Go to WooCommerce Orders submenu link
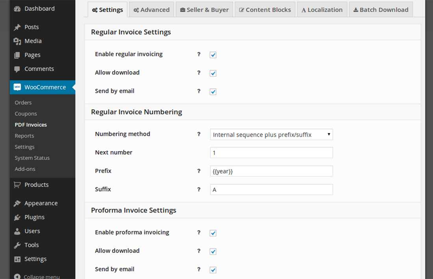Screen dimensions: 433x279 point(23,103)
